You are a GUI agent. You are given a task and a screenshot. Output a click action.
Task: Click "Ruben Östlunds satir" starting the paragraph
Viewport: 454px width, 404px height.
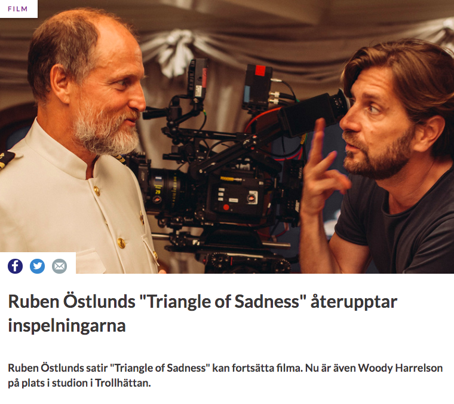(x=57, y=368)
